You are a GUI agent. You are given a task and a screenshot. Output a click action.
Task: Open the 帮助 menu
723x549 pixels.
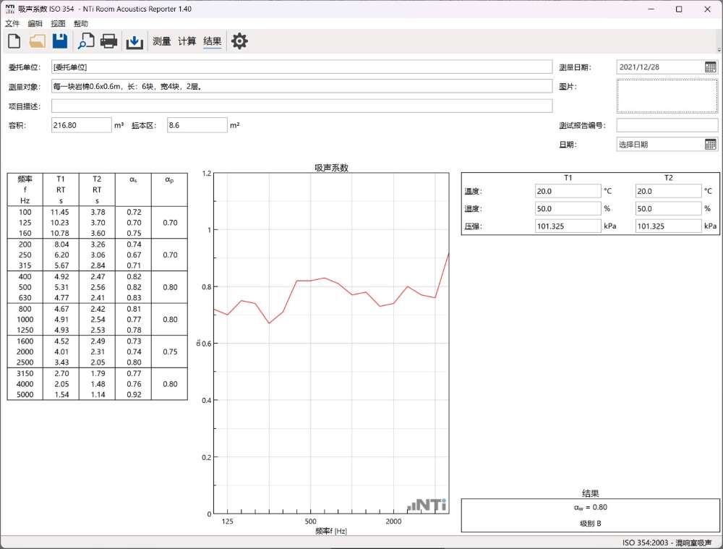pos(81,24)
